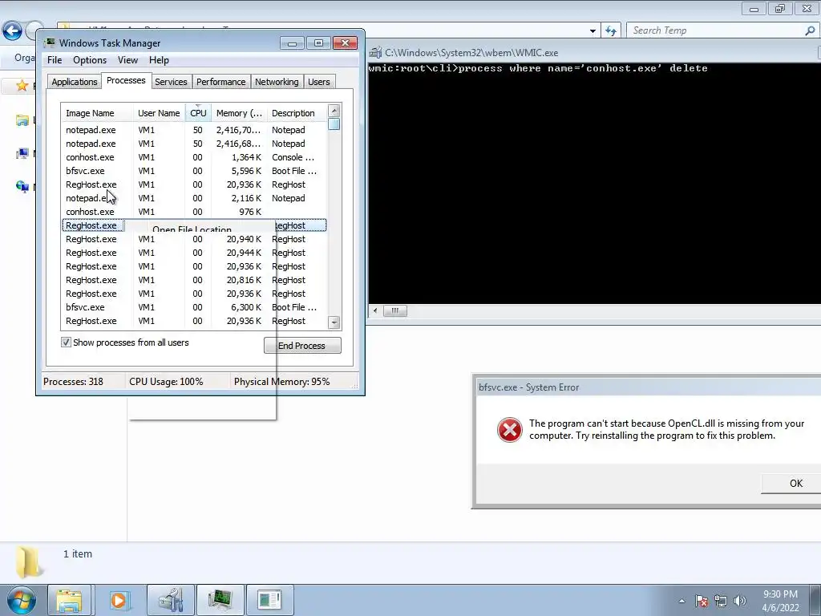Switch to the Applications tab
The height and width of the screenshot is (616, 821).
pos(75,82)
